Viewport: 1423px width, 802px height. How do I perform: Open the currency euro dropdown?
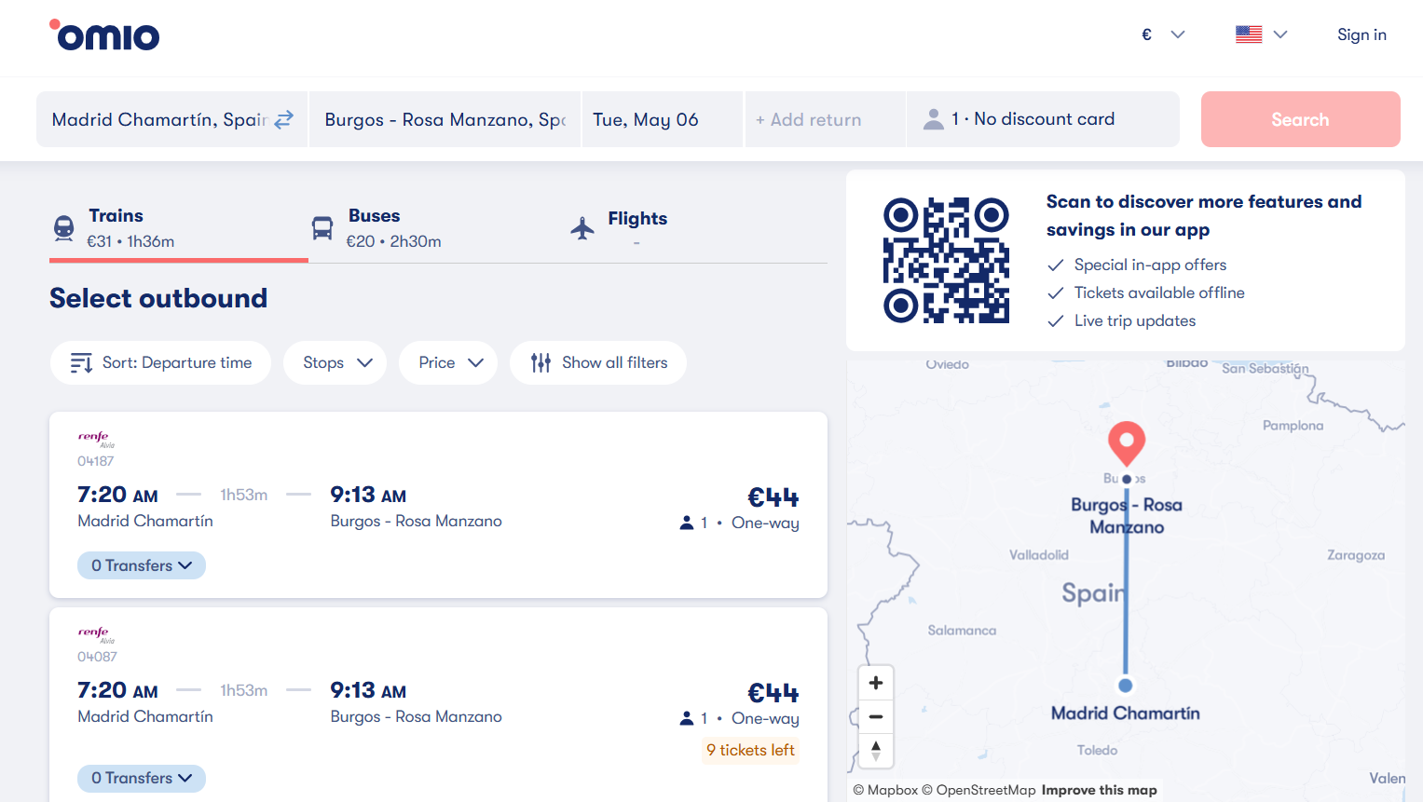pos(1163,34)
